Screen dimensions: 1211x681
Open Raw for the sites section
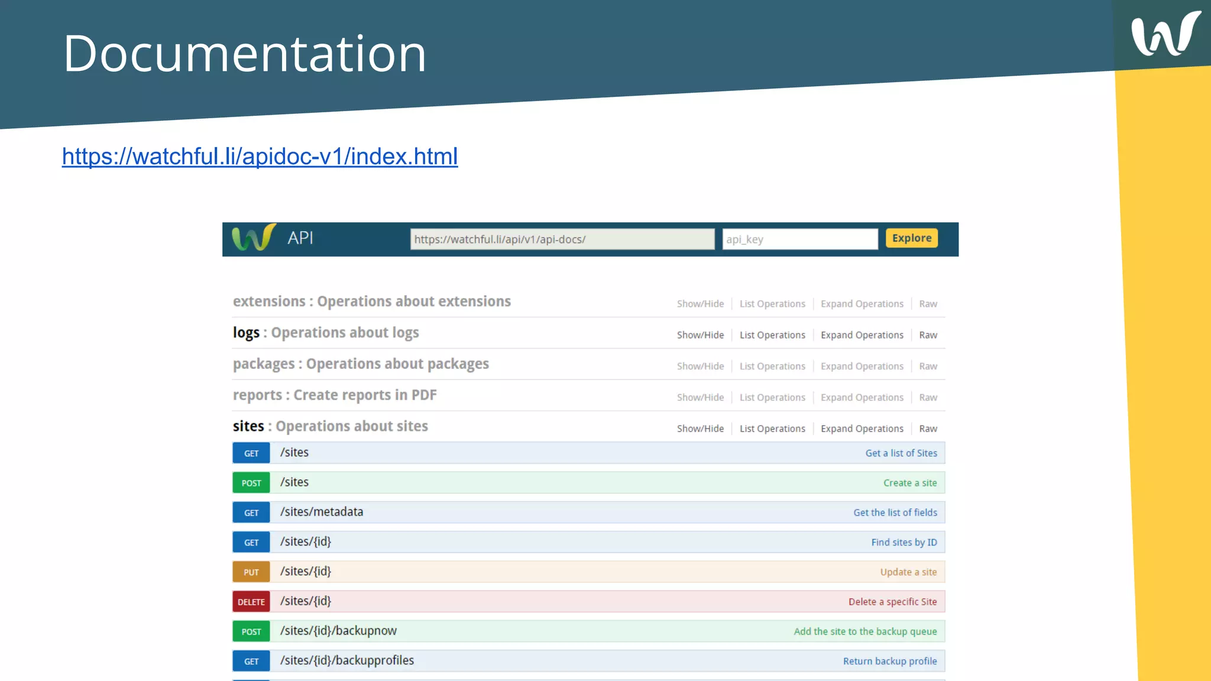(928, 429)
